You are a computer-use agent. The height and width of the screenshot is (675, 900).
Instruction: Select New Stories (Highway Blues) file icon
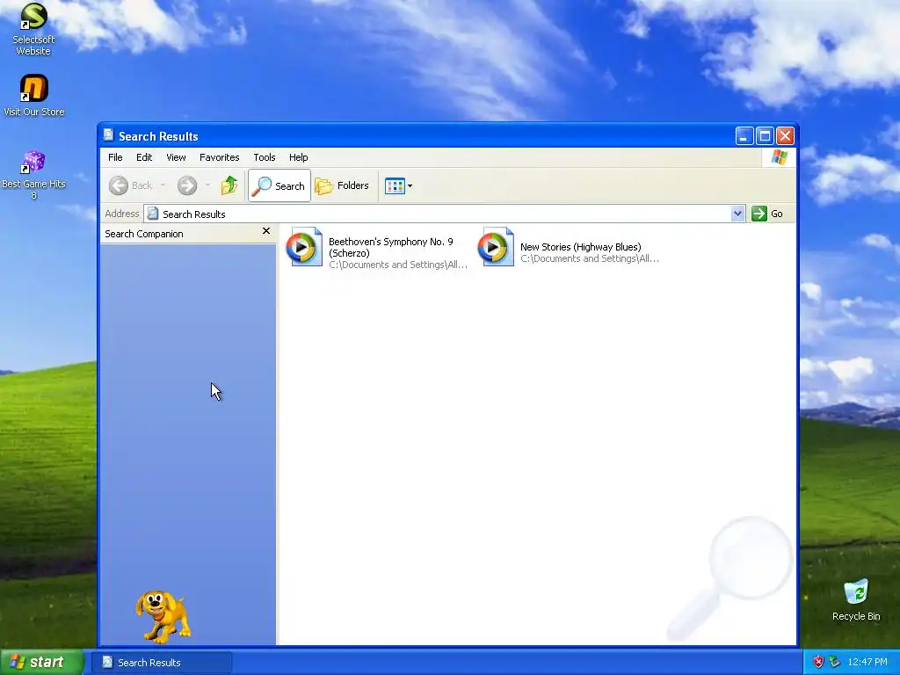pos(496,247)
